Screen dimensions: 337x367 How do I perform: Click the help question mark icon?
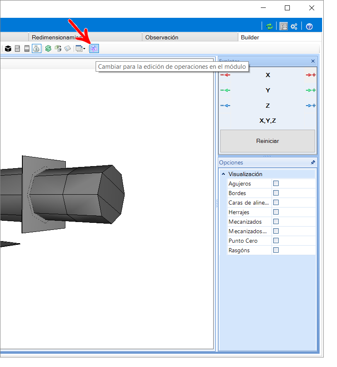309,27
